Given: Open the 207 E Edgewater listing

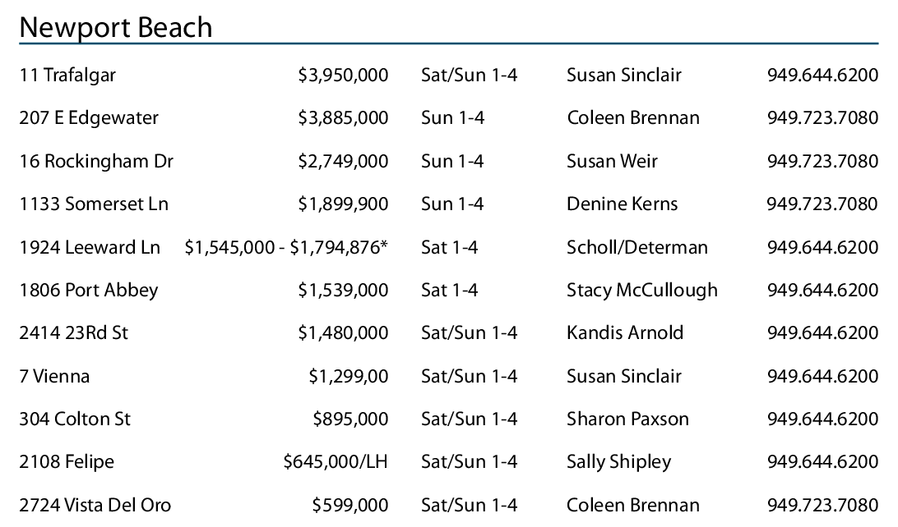Looking at the screenshot, I should 89,118.
